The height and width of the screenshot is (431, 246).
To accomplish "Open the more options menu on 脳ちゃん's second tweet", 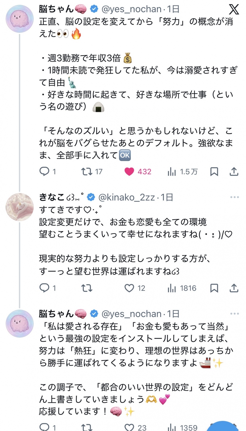I will pyautogui.click(x=234, y=313).
